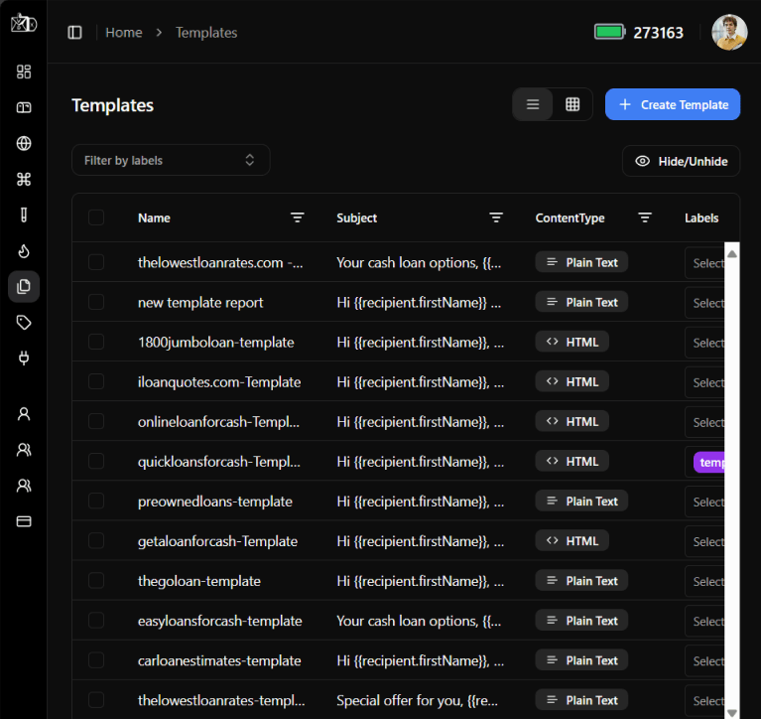Click the flame icon in sidebar

24,250
